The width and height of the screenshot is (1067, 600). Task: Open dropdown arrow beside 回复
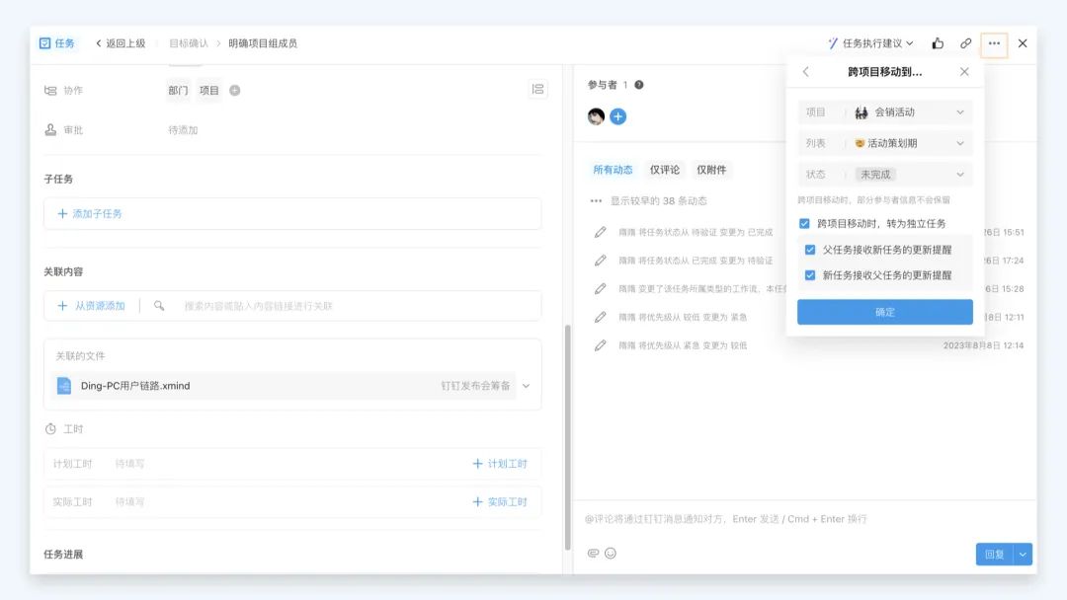1023,554
